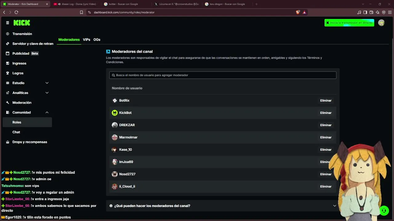Click the Brave shield icon in the address bar
394x221 pixels.
[x=298, y=12]
